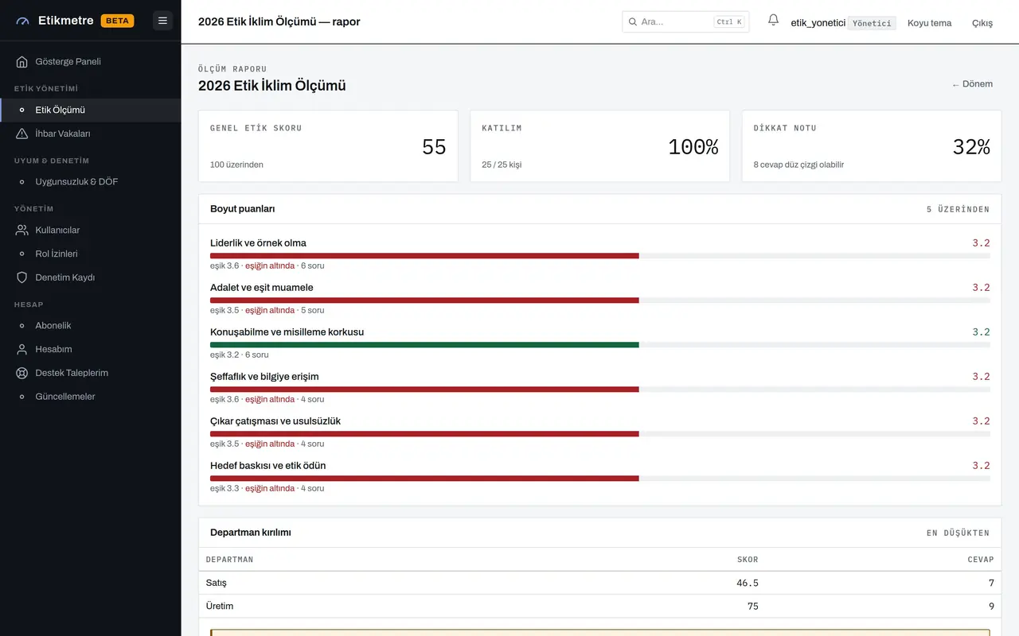
Task: Open the notifications bell
Action: (x=773, y=20)
